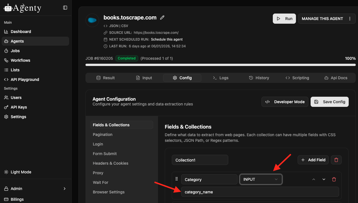Click Save Config button
Screen dimensions: 358x203
330,102
